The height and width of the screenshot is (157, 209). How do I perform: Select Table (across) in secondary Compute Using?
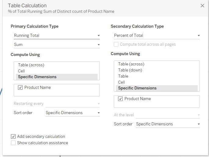click(x=157, y=64)
